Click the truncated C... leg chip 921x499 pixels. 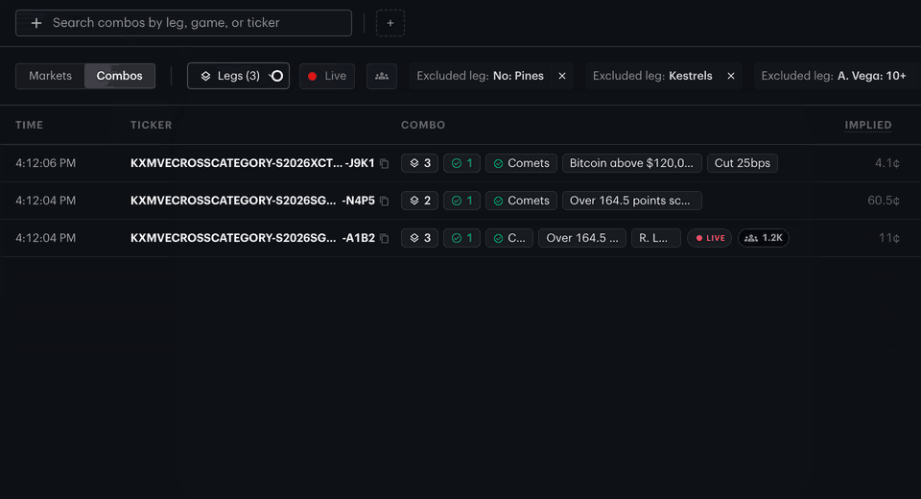509,237
